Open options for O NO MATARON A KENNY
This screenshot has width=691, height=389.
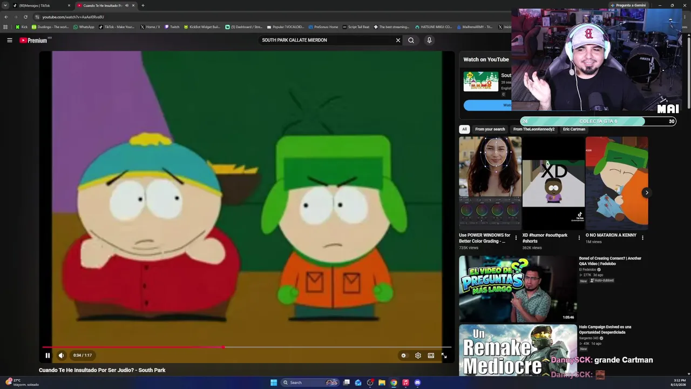(x=642, y=238)
